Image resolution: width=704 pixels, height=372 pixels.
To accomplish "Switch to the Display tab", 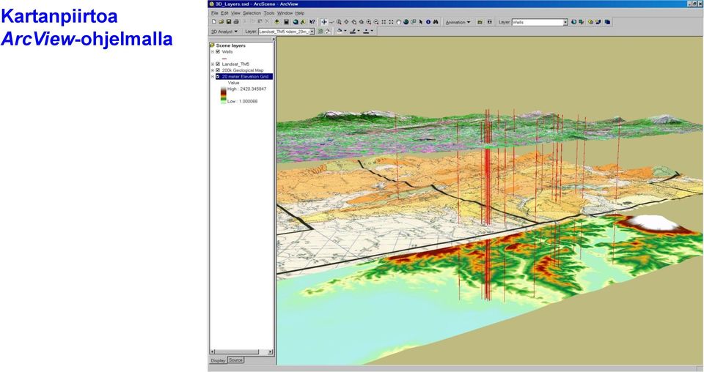I will [219, 360].
